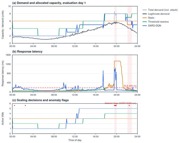Click the (b) Response latency title
Screen dimensions: 179x143
(27, 52)
